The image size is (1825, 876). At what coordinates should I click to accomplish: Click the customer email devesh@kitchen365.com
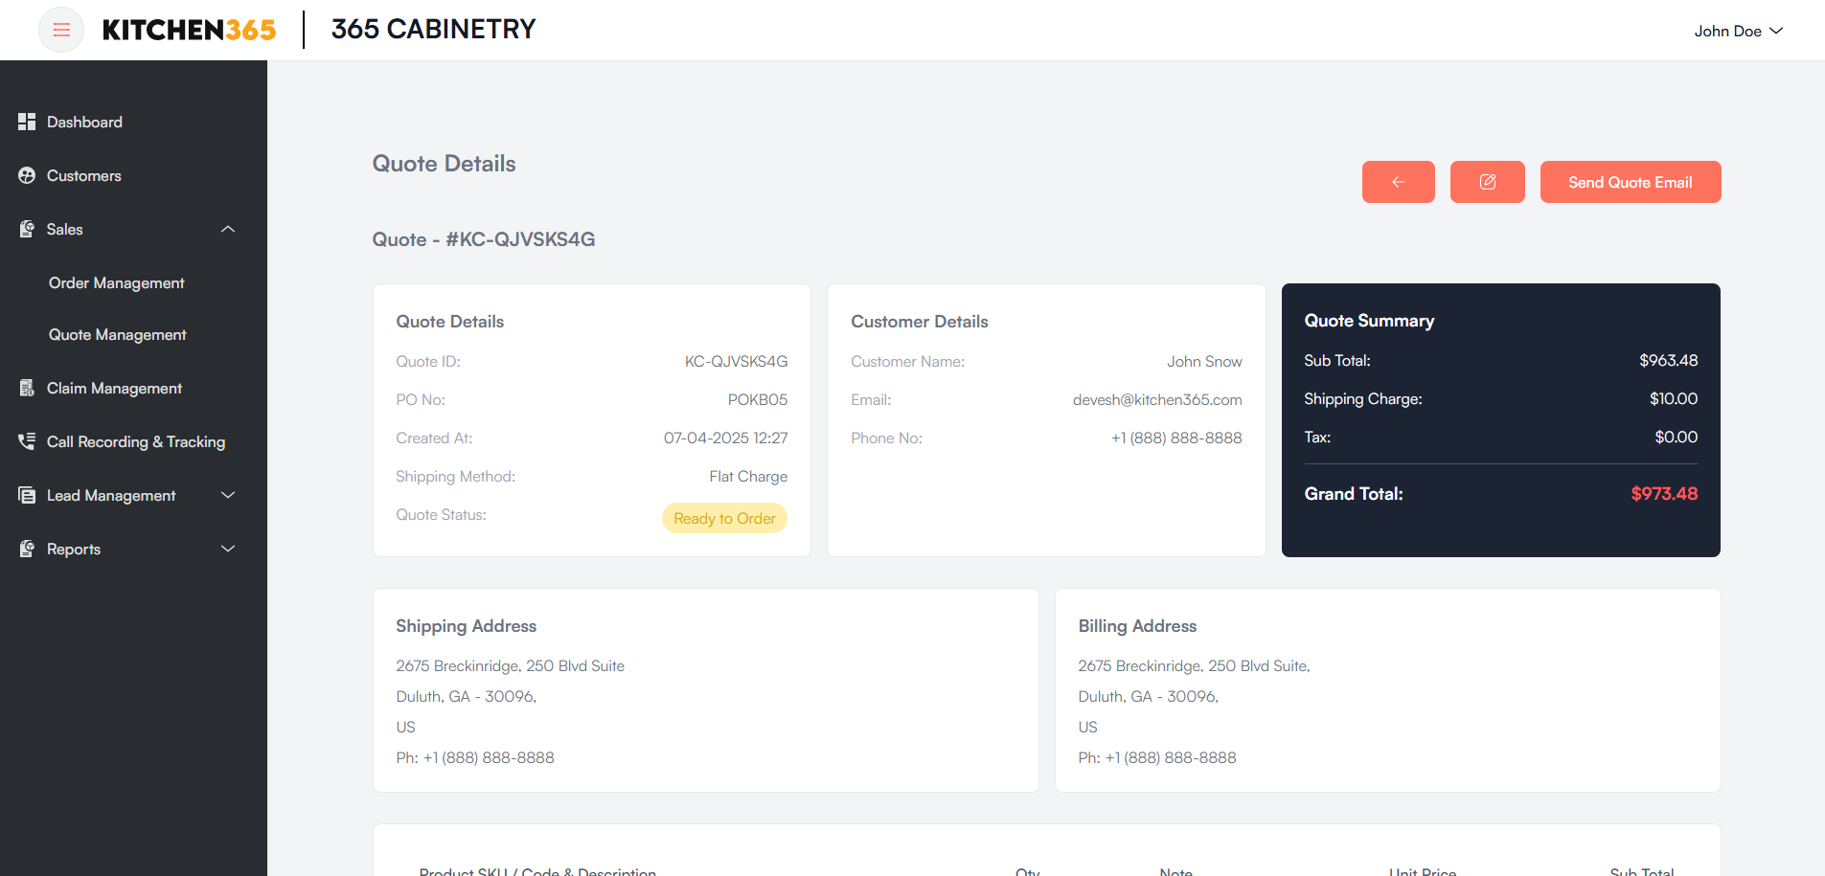click(1156, 399)
